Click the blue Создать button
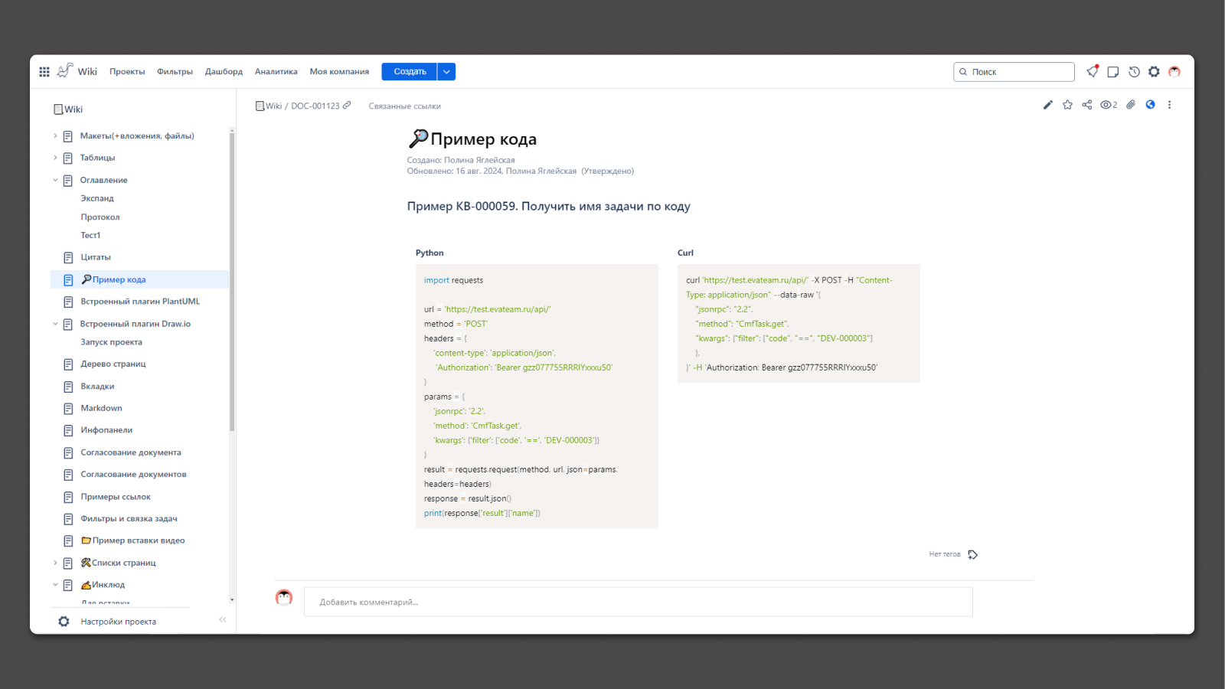The width and height of the screenshot is (1225, 689). (x=410, y=72)
